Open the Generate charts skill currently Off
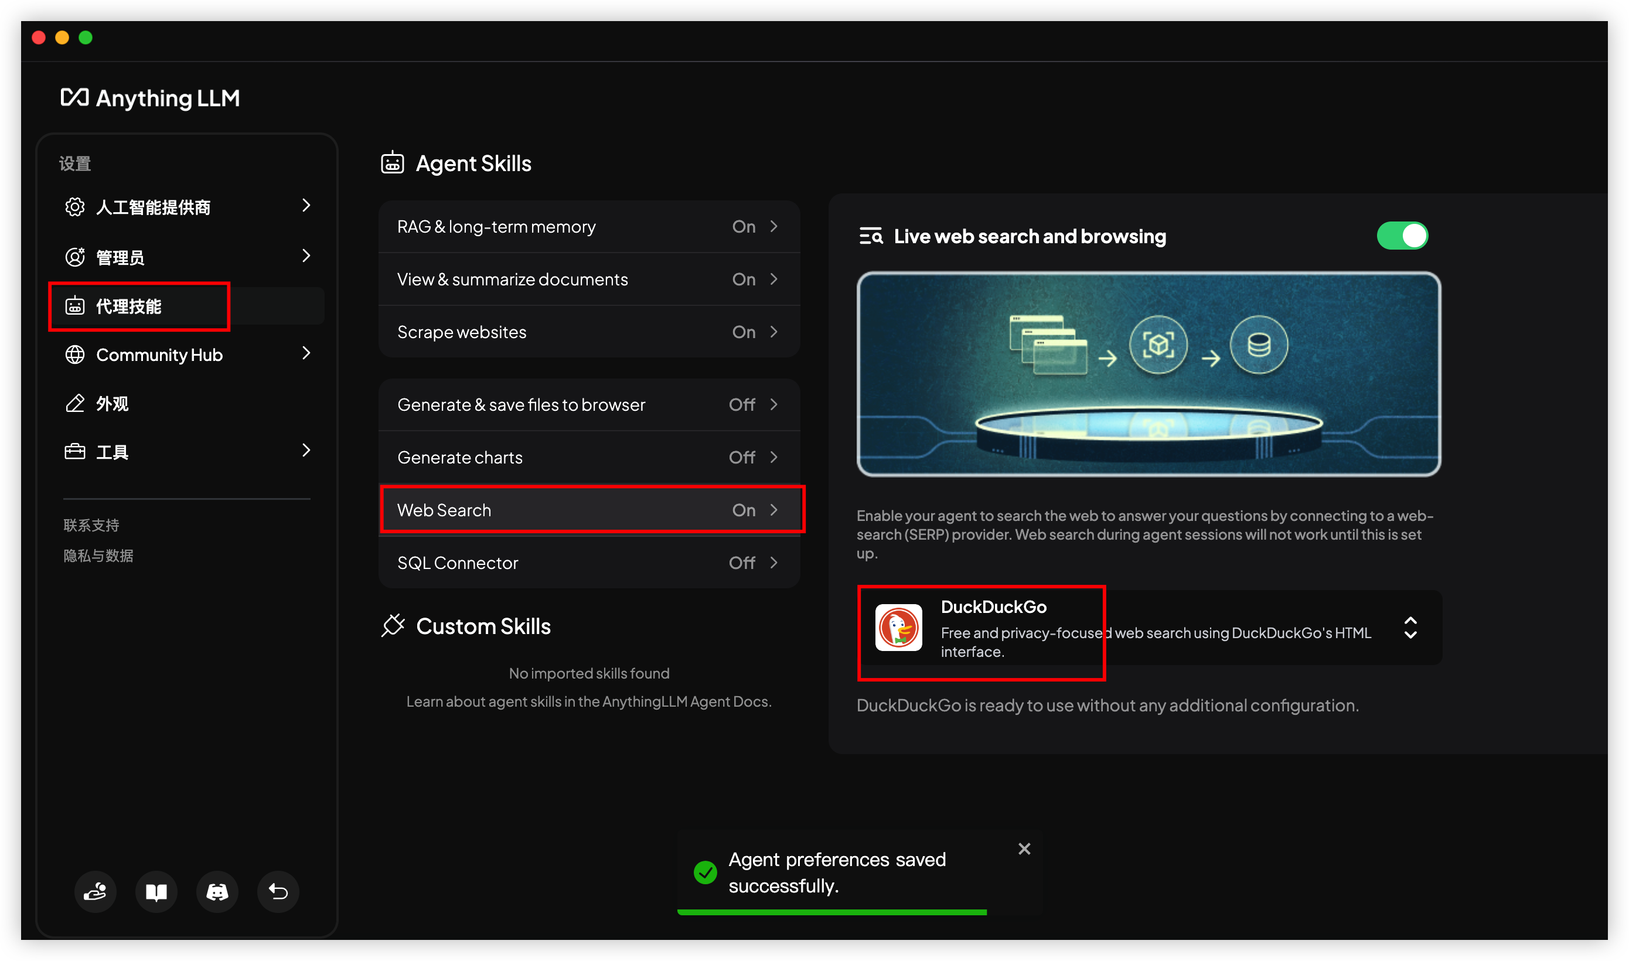 click(x=588, y=457)
